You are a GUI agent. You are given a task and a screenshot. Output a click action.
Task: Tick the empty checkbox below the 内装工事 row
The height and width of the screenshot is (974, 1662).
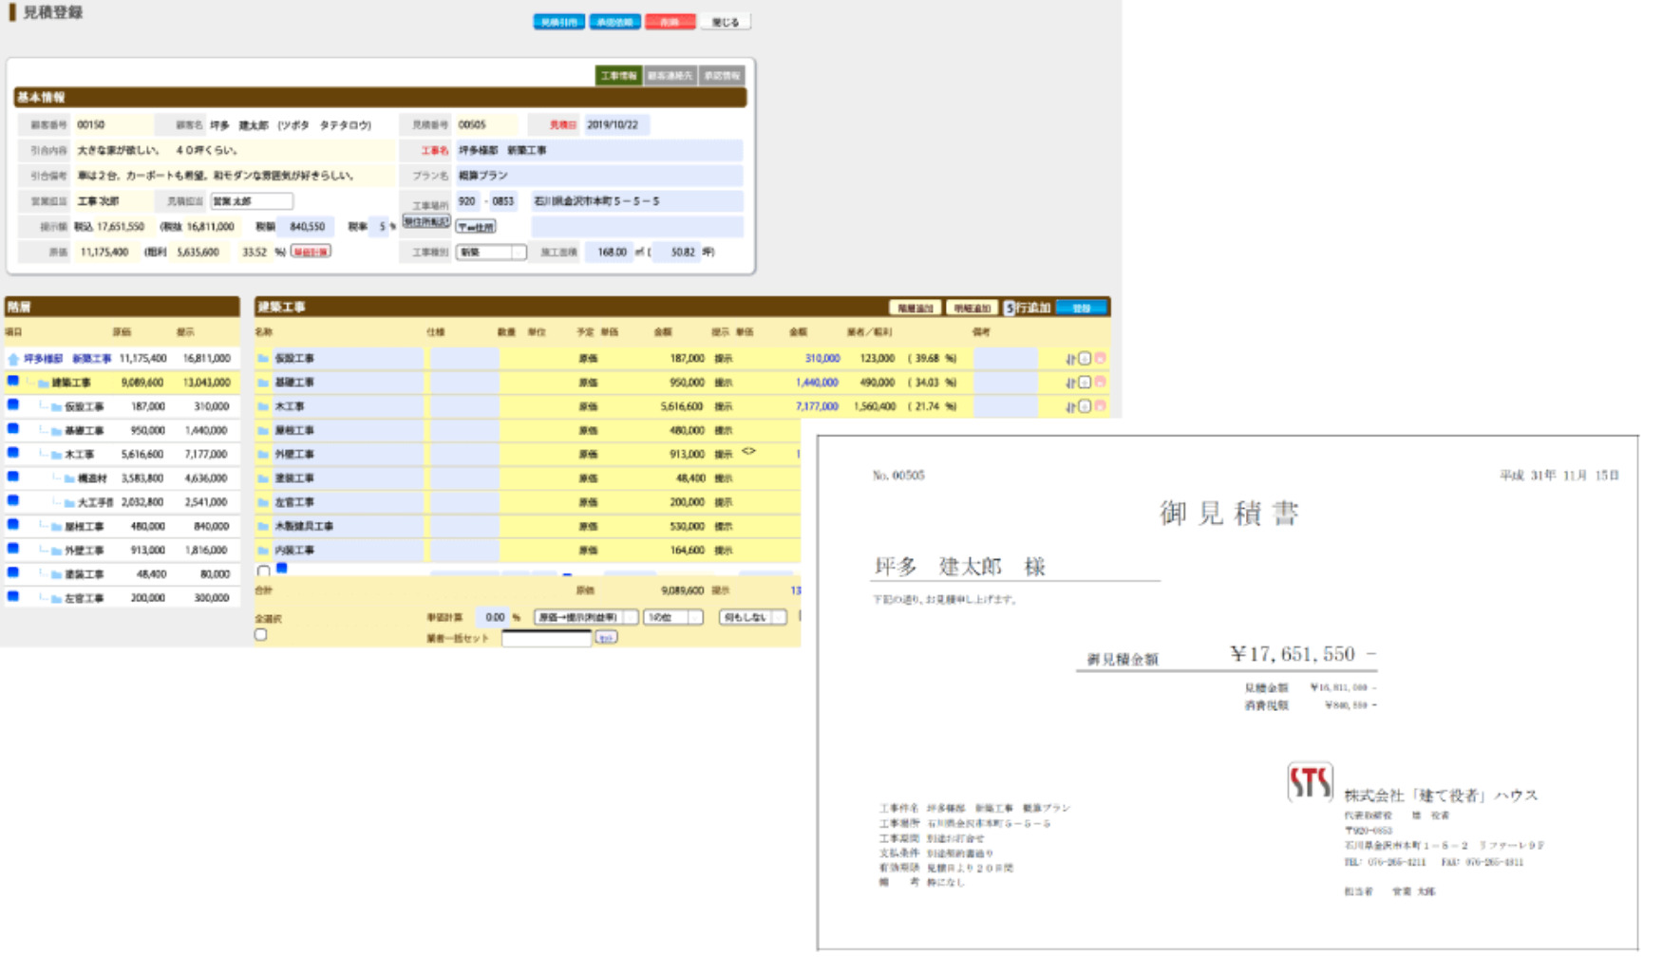click(x=264, y=571)
